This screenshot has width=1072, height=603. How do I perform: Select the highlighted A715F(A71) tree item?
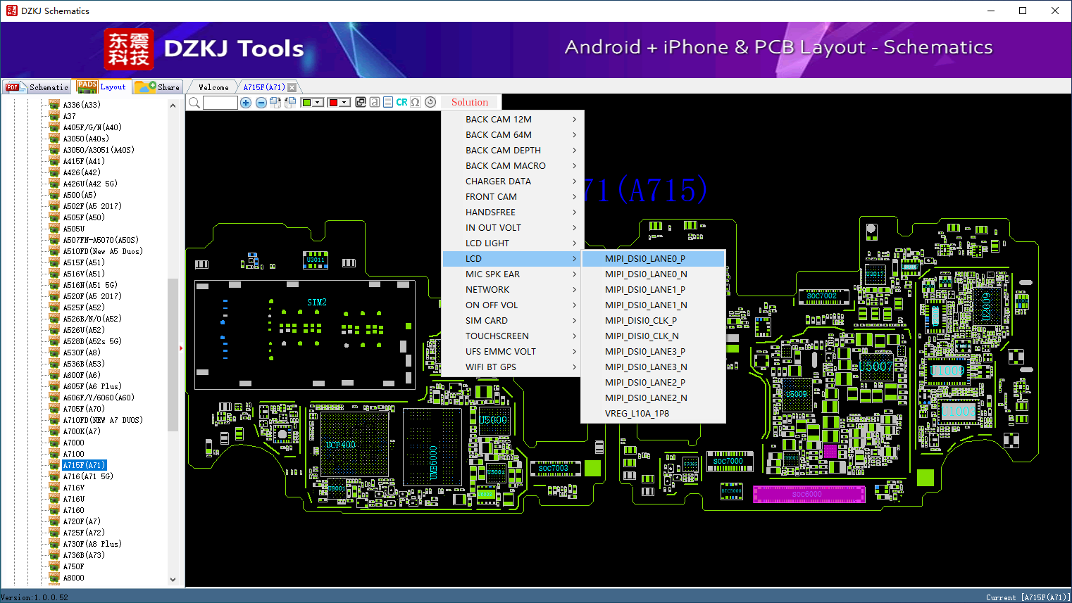(x=84, y=465)
